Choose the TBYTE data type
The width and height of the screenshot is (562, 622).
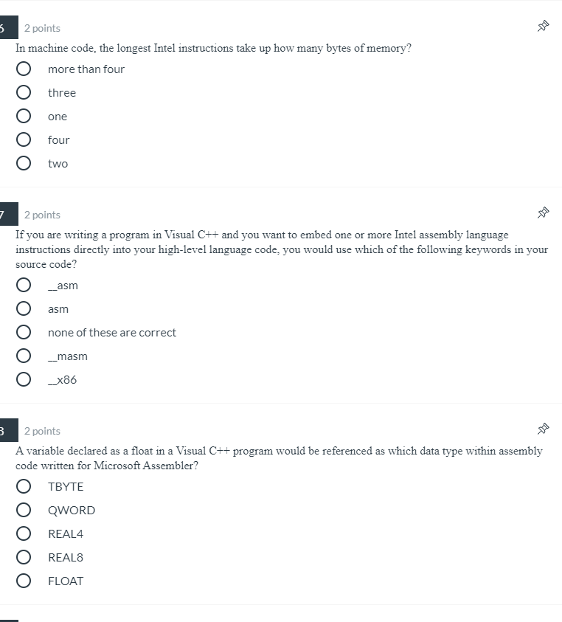tap(24, 486)
